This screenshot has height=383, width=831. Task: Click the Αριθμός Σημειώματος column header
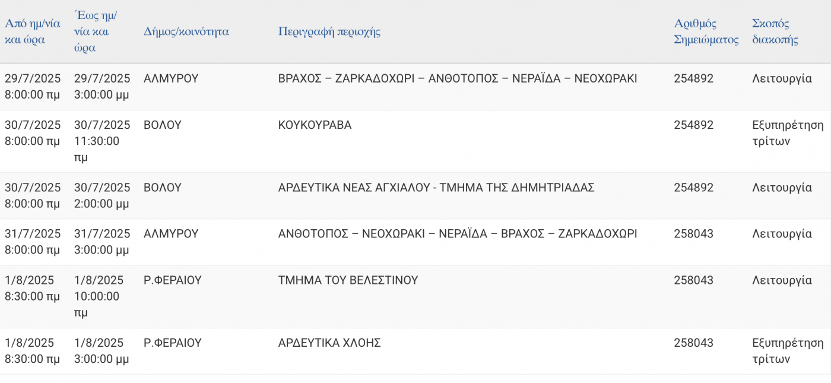click(x=706, y=31)
